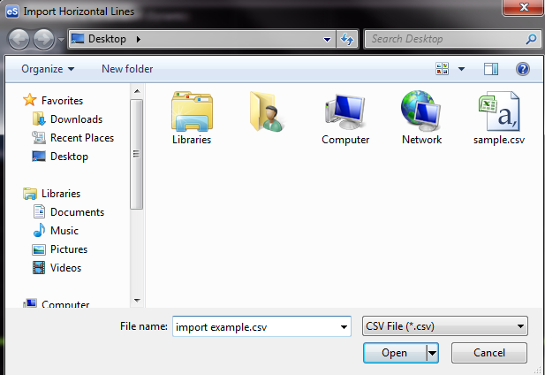Click the navigation pane scrollbar thumb
The height and width of the screenshot is (375, 545).
click(x=136, y=154)
